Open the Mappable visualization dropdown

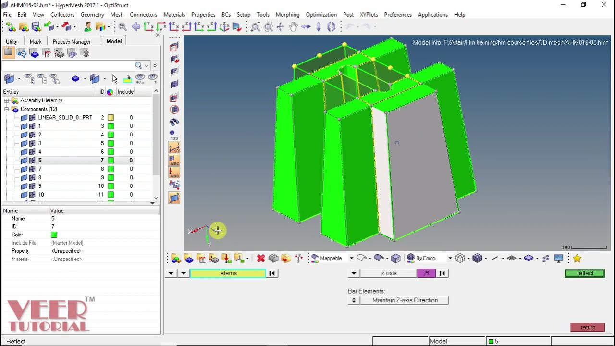pyautogui.click(x=351, y=259)
